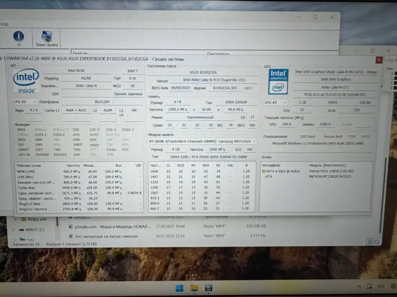The width and height of the screenshot is (397, 297).
Task: Click the Ring/LLC Max row
Action: (x=79, y=203)
